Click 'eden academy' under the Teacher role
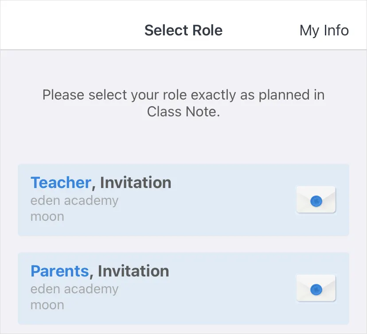This screenshot has height=334, width=367. pos(74,200)
